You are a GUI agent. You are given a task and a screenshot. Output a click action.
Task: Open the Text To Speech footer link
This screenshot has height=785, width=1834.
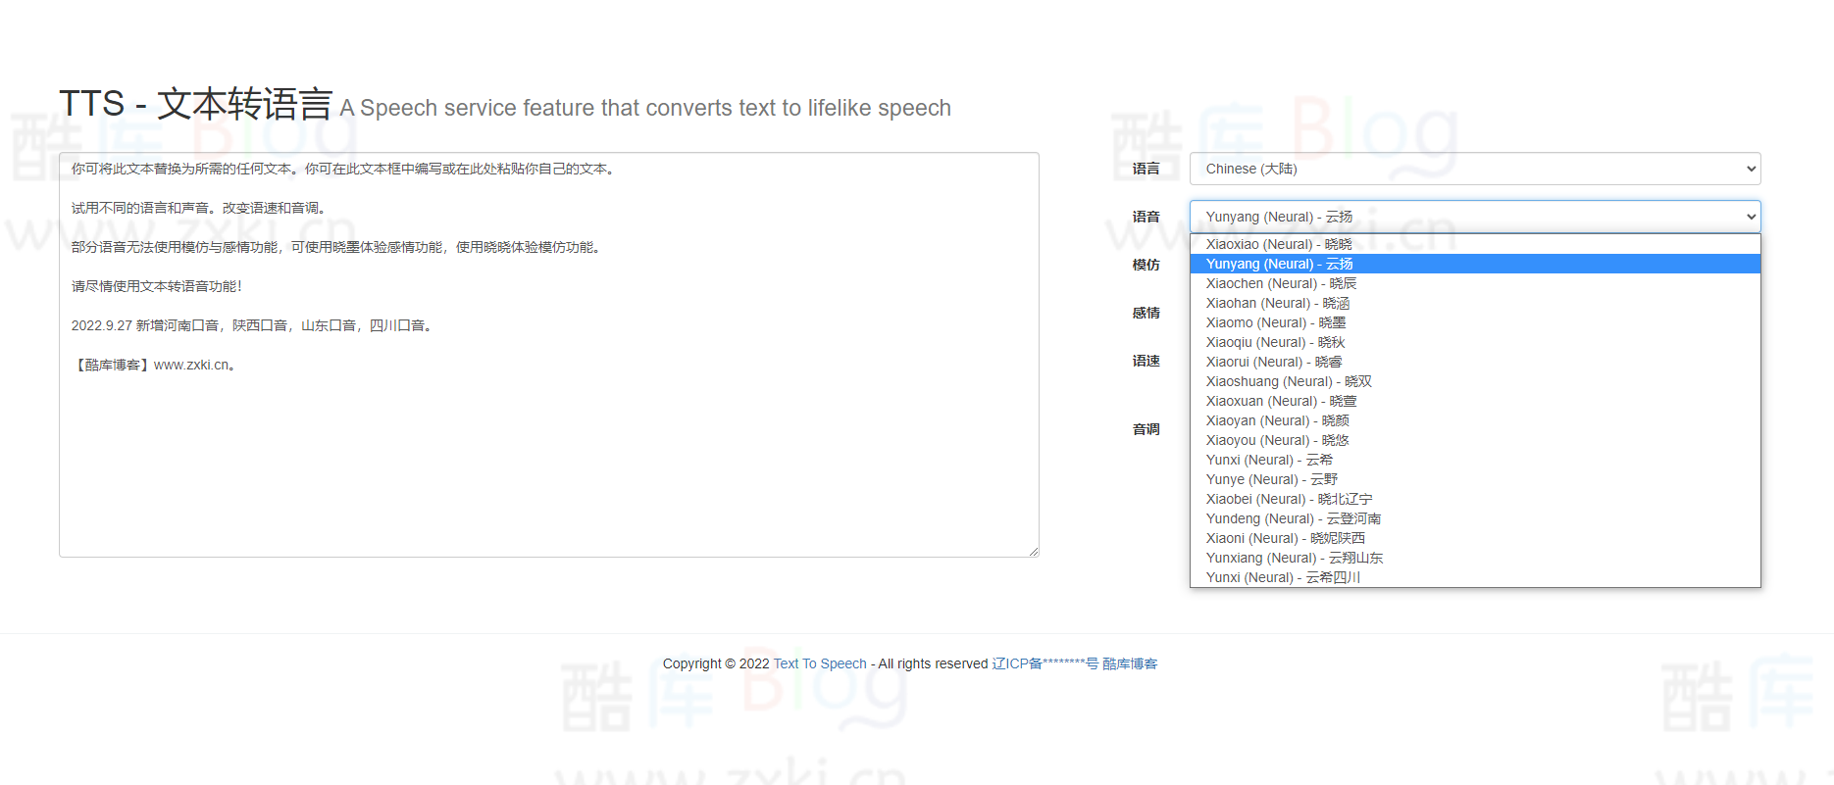point(820,663)
